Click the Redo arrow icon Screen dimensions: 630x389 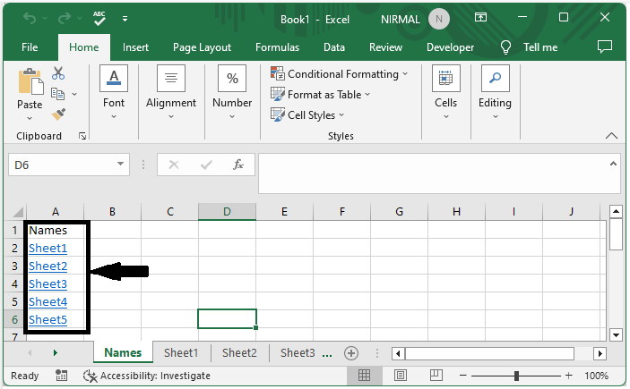pyautogui.click(x=65, y=19)
